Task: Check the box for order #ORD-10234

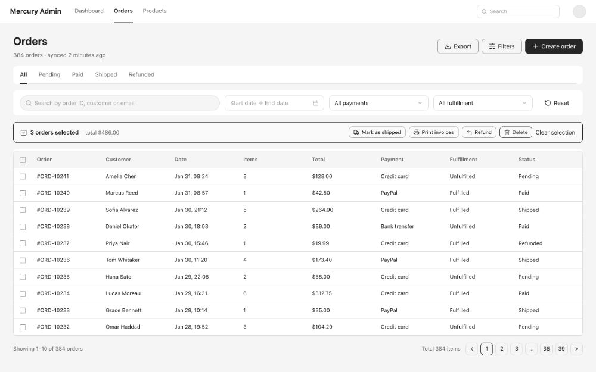Action: (23, 294)
